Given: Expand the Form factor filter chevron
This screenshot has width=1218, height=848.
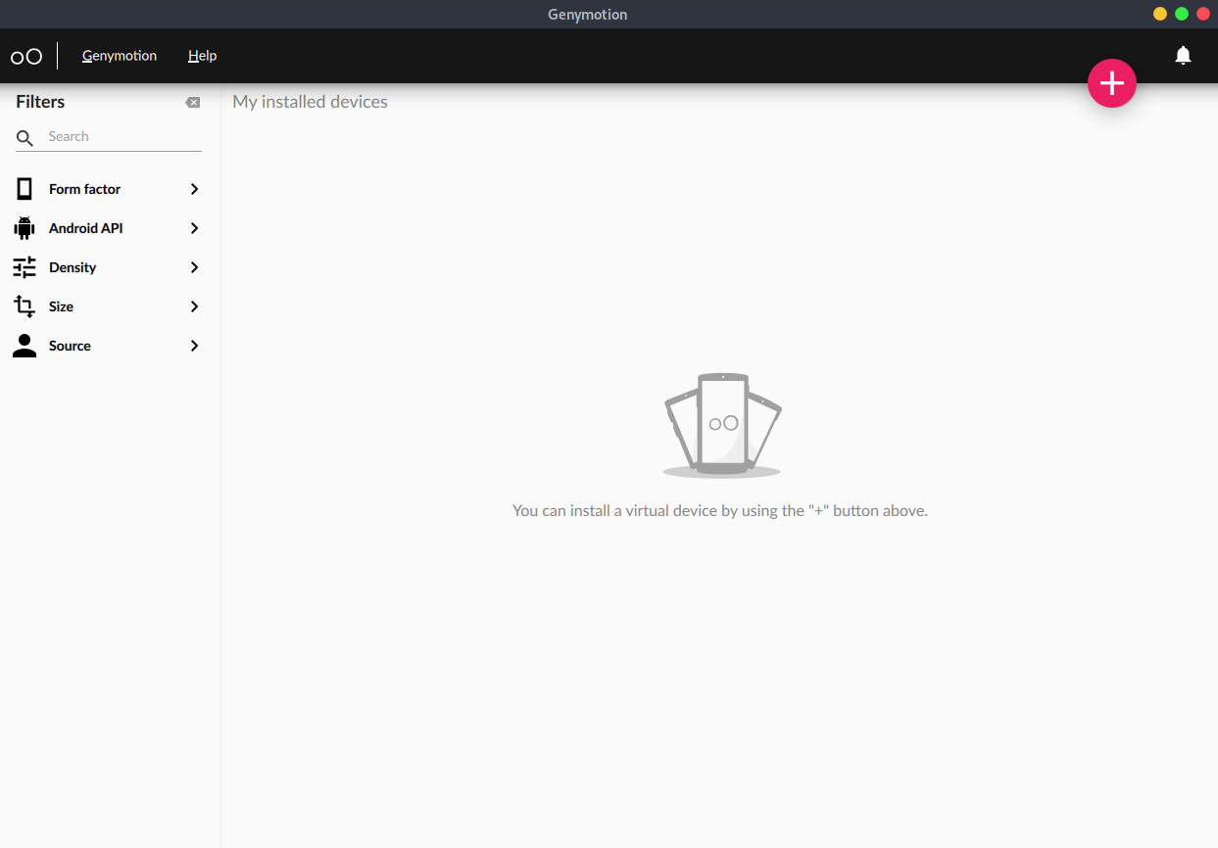Looking at the screenshot, I should pyautogui.click(x=194, y=189).
